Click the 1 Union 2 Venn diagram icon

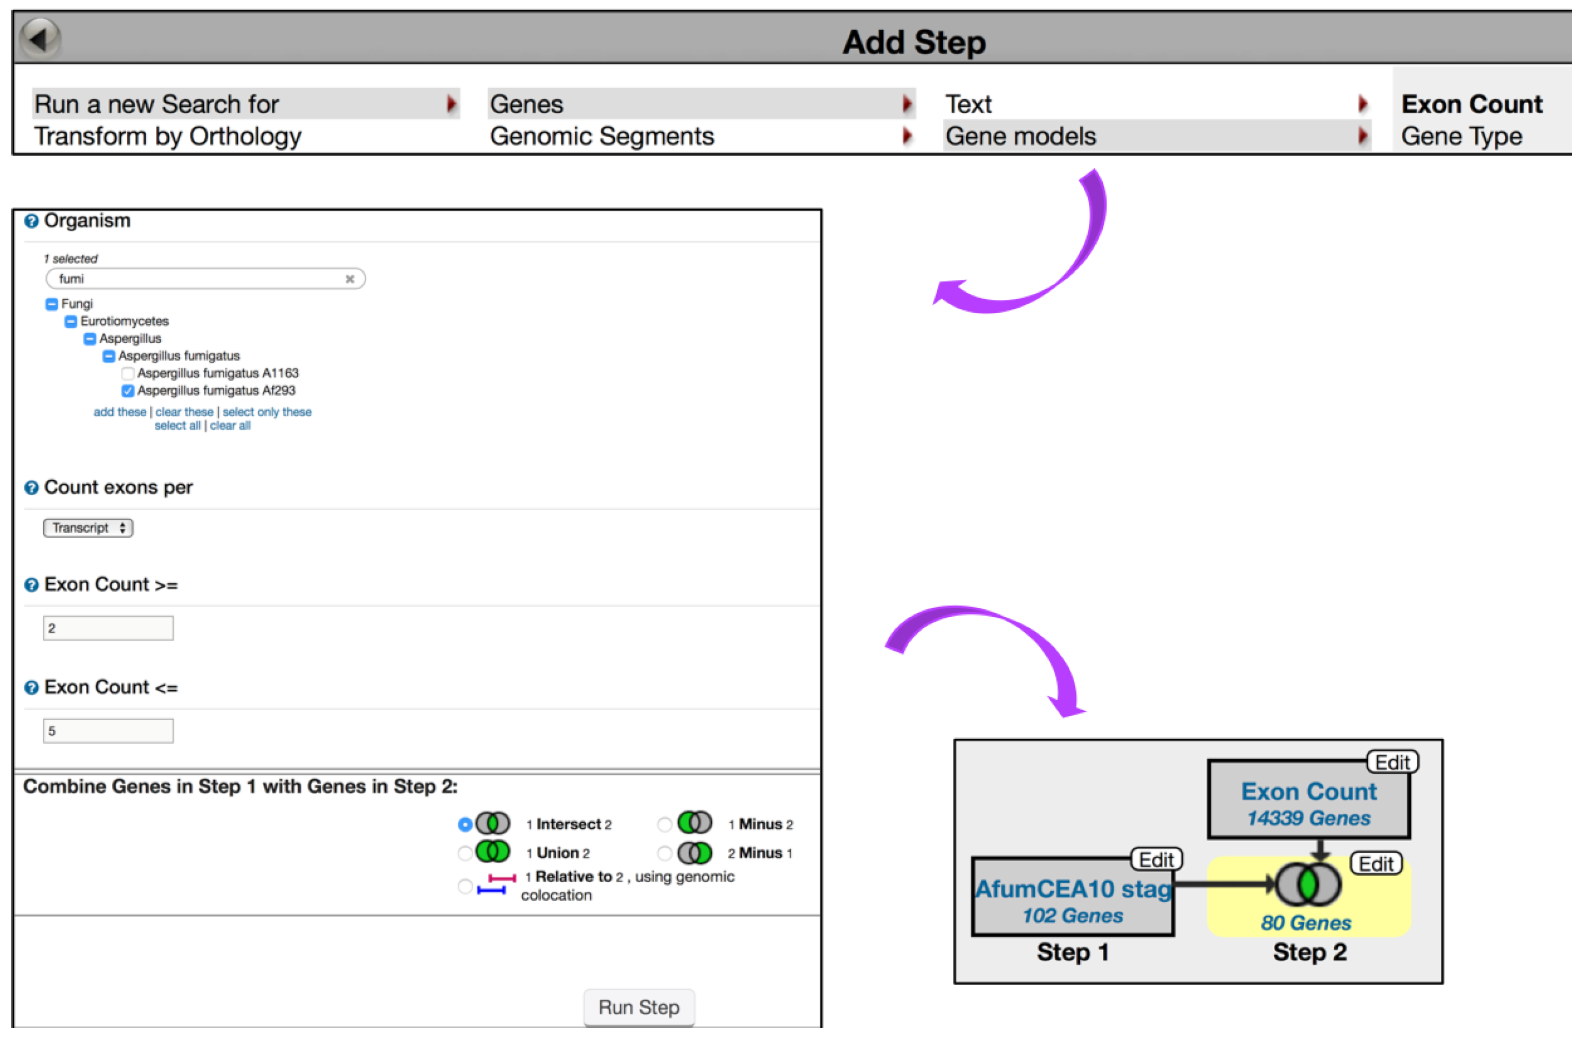click(492, 851)
